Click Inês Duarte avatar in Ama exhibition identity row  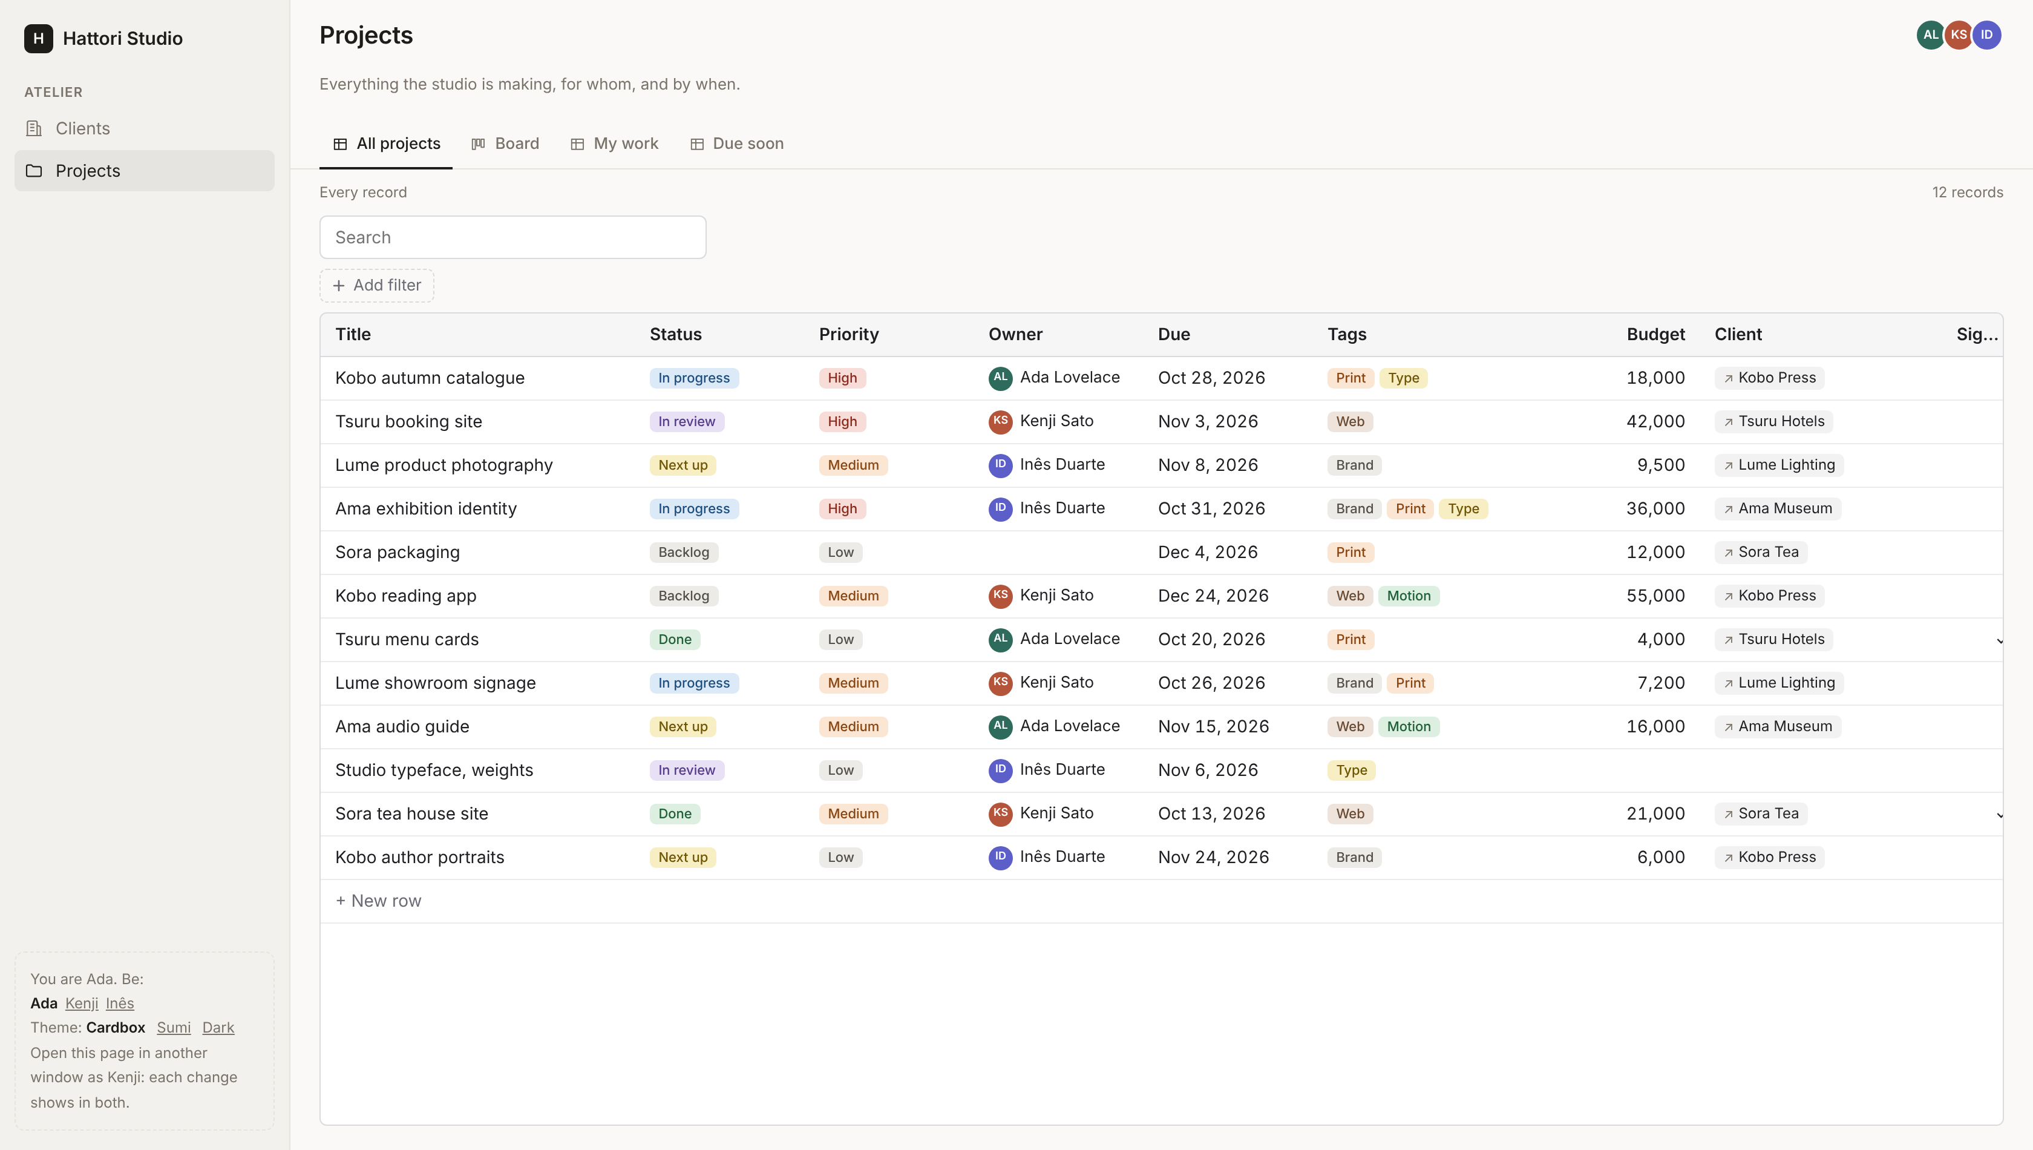tap(1000, 508)
